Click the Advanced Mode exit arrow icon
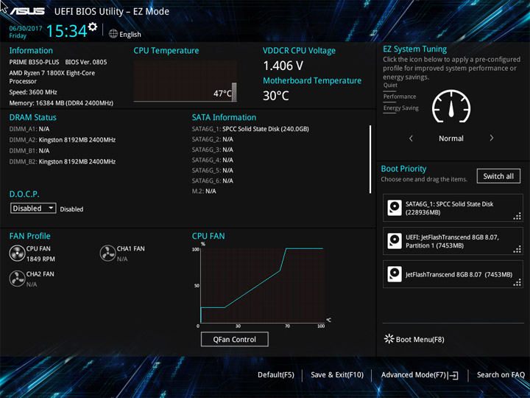 tap(453, 375)
